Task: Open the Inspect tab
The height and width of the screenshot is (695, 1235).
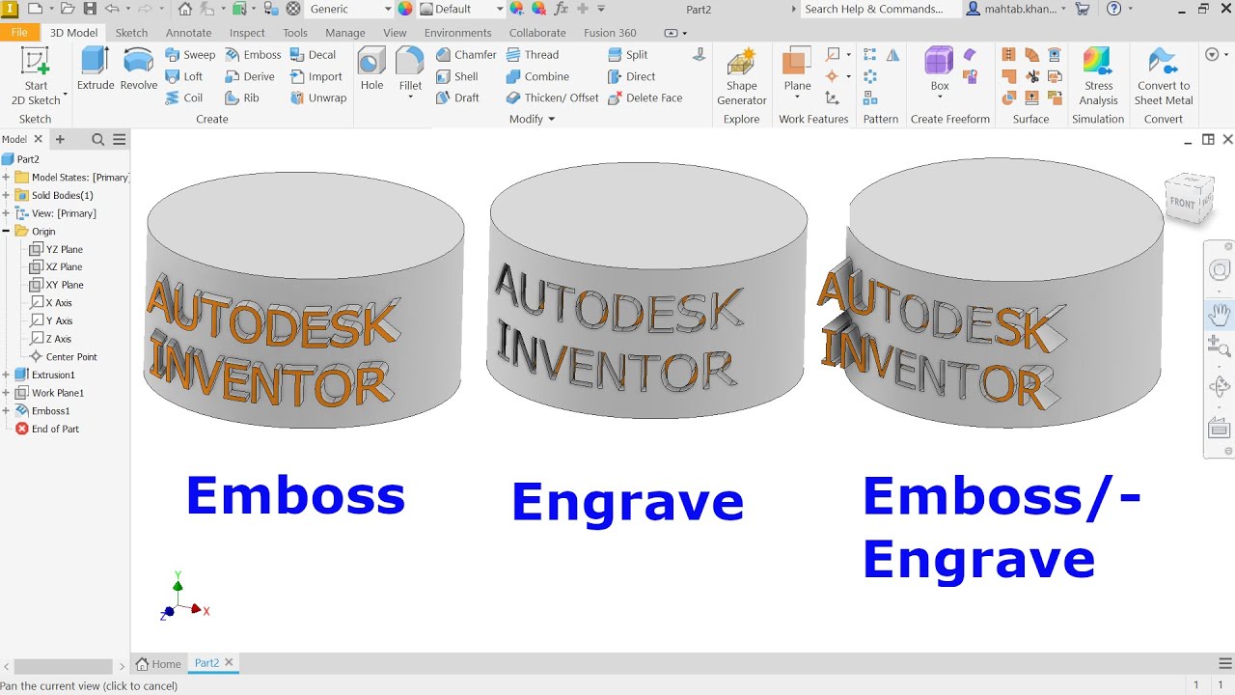Action: click(247, 33)
